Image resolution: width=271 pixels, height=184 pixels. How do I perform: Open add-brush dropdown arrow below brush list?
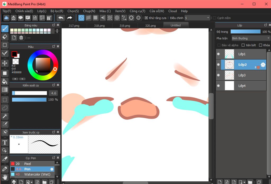point(31,182)
